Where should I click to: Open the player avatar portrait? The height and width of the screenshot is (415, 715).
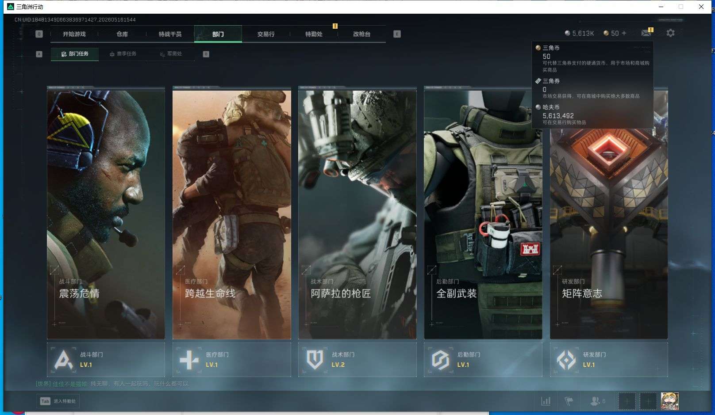(x=669, y=401)
